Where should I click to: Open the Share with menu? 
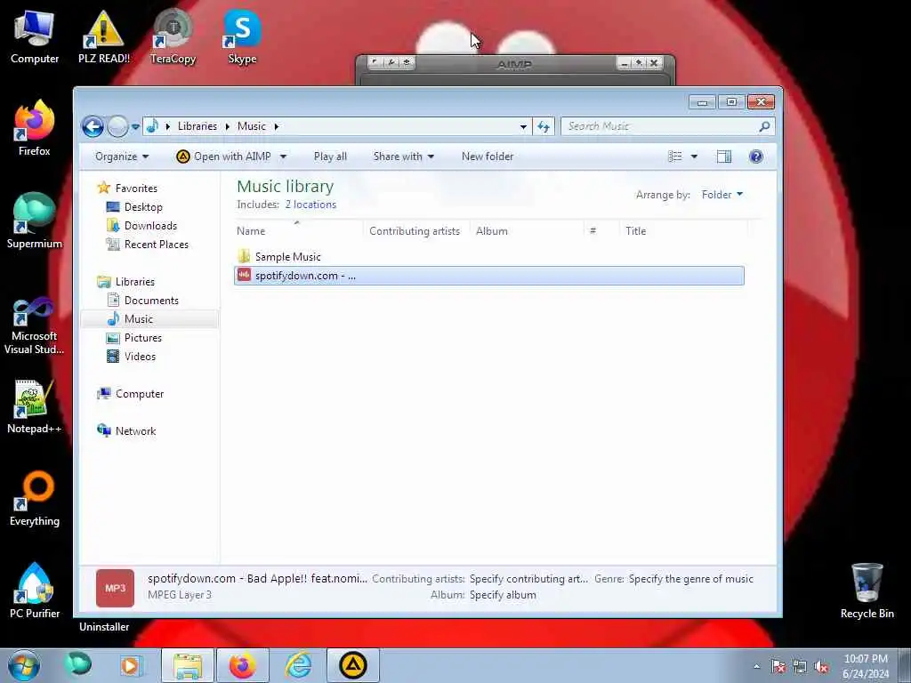403,157
